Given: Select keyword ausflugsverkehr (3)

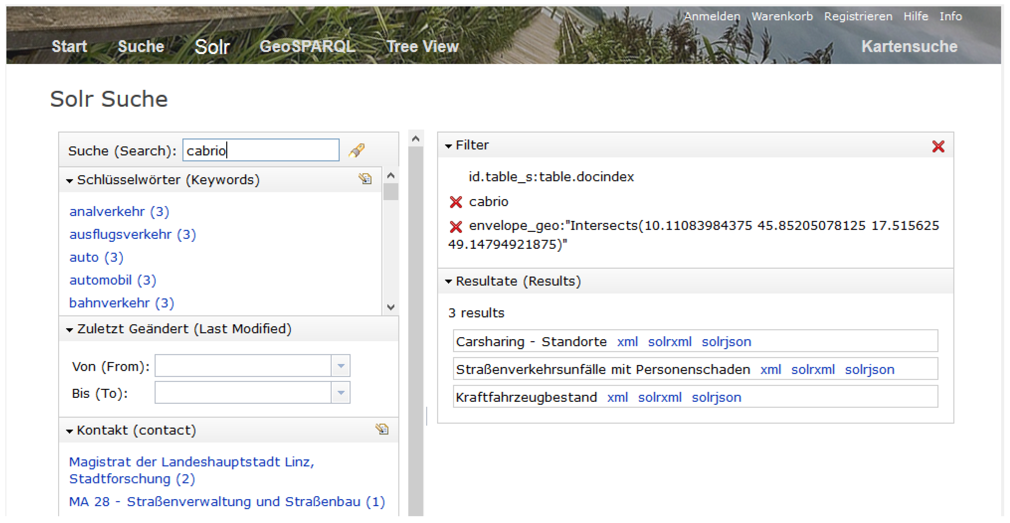Looking at the screenshot, I should [133, 235].
